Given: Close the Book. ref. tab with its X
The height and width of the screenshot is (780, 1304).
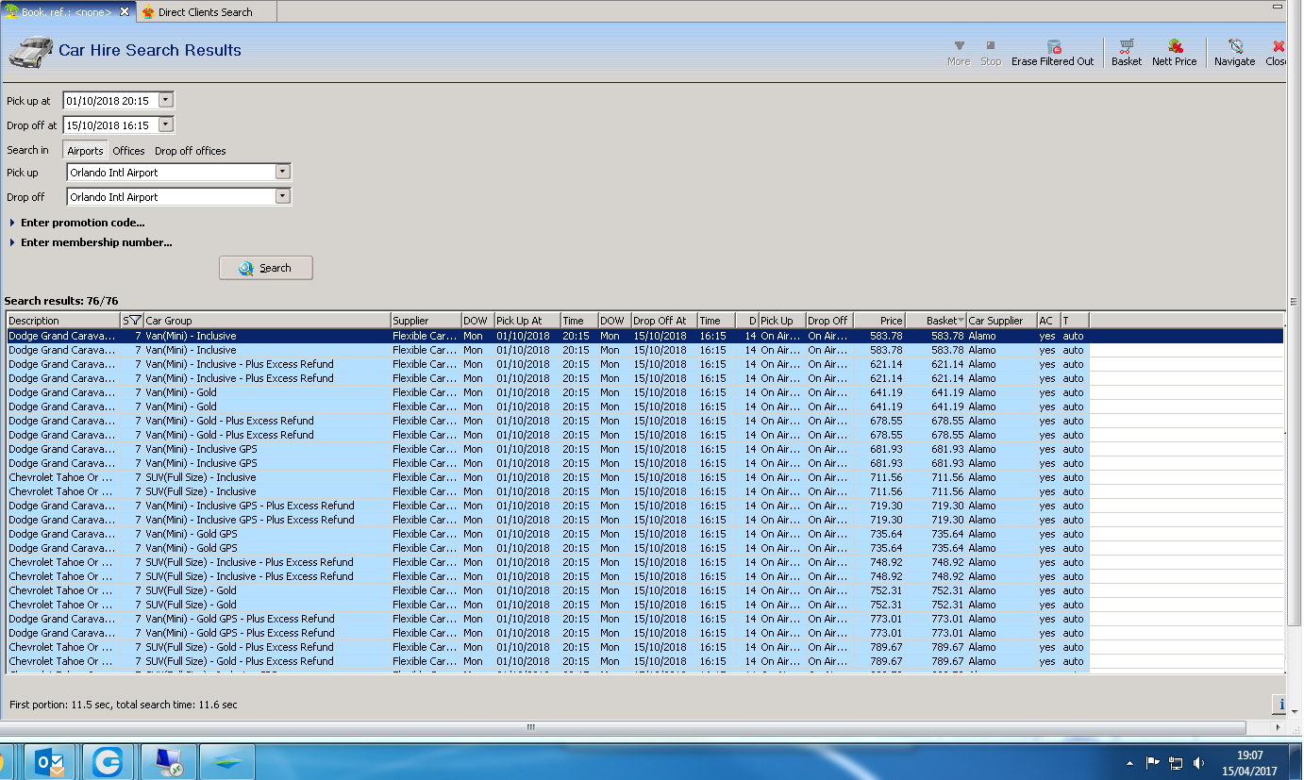Looking at the screenshot, I should click(125, 11).
